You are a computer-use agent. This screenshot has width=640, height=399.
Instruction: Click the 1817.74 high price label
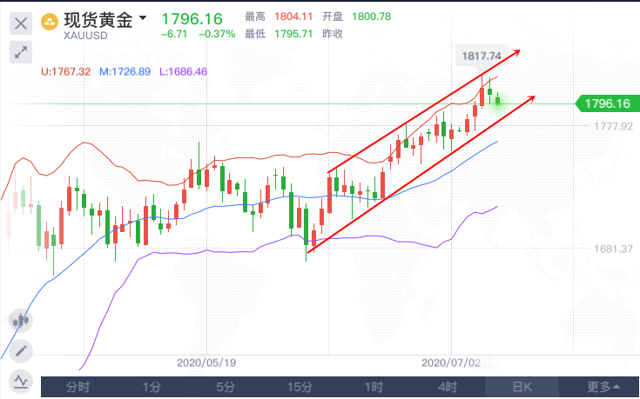(480, 56)
